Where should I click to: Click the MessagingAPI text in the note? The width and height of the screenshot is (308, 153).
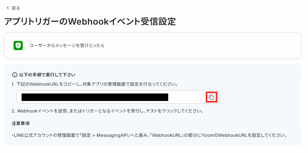coord(112,135)
